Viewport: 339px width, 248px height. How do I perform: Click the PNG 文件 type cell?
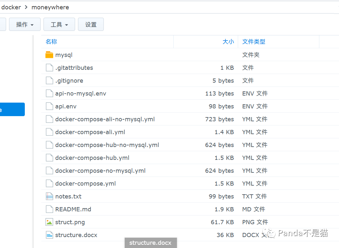(255, 222)
